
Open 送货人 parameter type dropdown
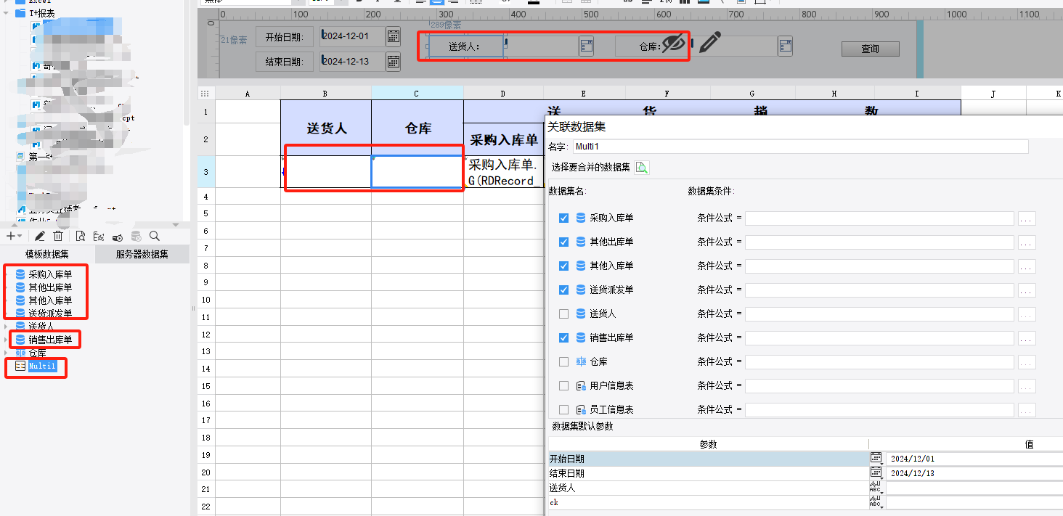click(876, 488)
